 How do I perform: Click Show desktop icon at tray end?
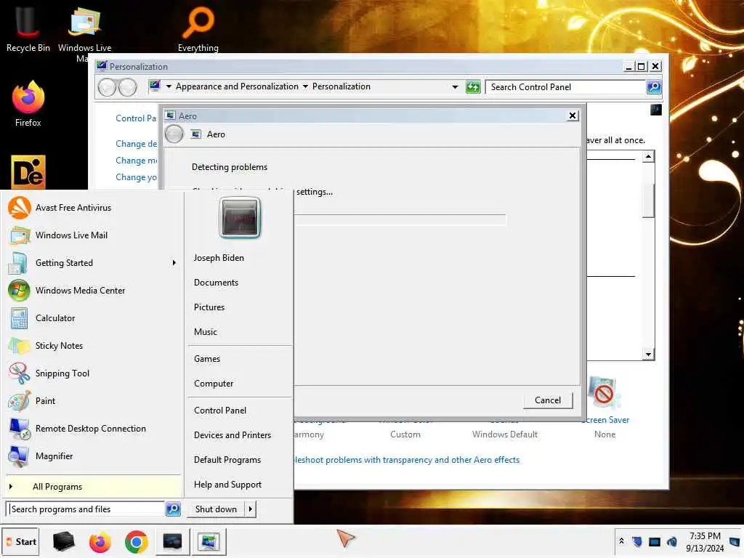[735, 541]
